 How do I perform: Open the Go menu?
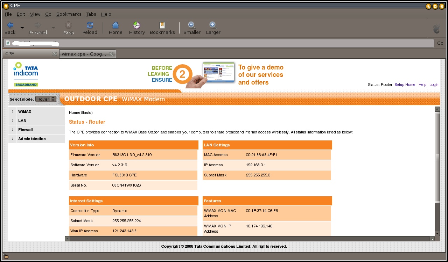click(x=48, y=14)
